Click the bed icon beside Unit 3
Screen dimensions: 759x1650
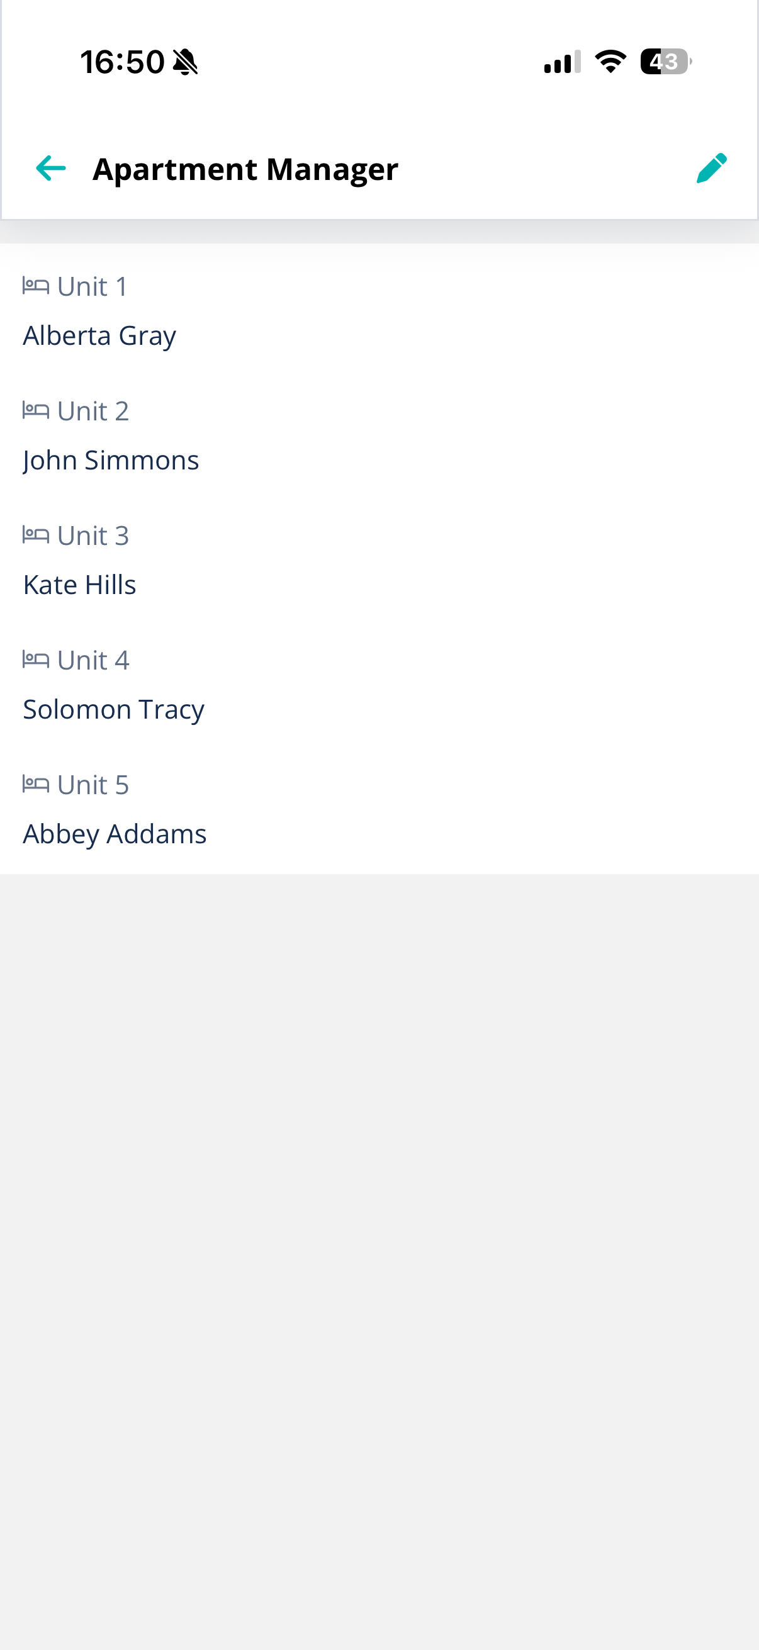coord(36,535)
